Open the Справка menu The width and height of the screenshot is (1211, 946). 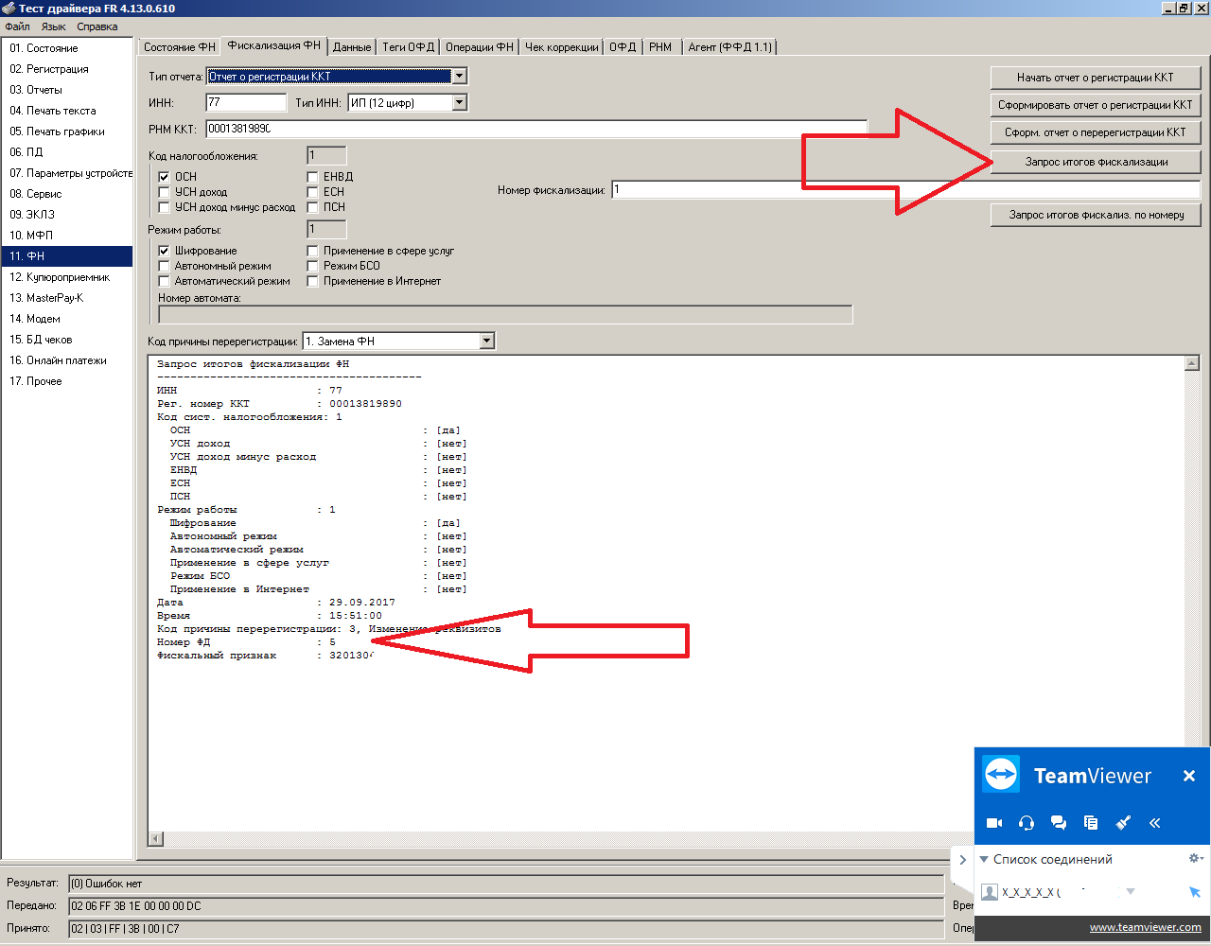97,26
